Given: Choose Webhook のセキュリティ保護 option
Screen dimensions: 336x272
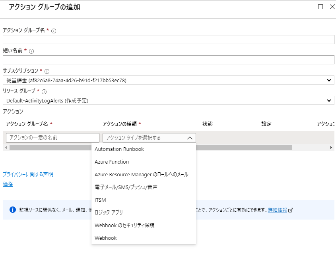Looking at the screenshot, I should [x=144, y=225].
